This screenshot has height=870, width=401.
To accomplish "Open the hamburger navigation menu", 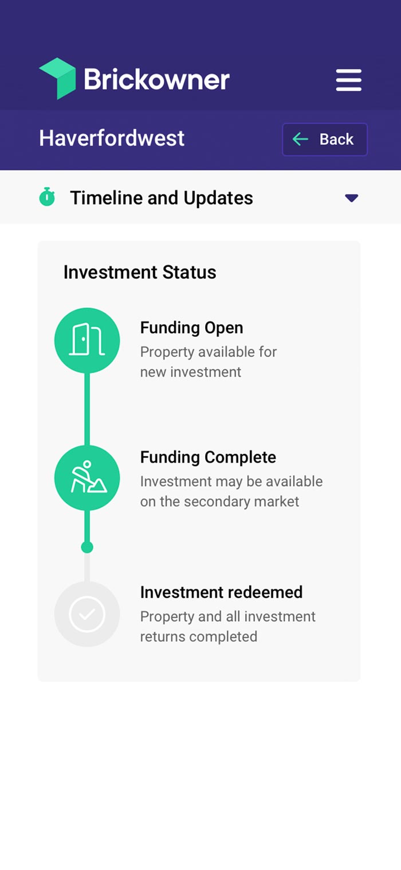I will tap(348, 80).
